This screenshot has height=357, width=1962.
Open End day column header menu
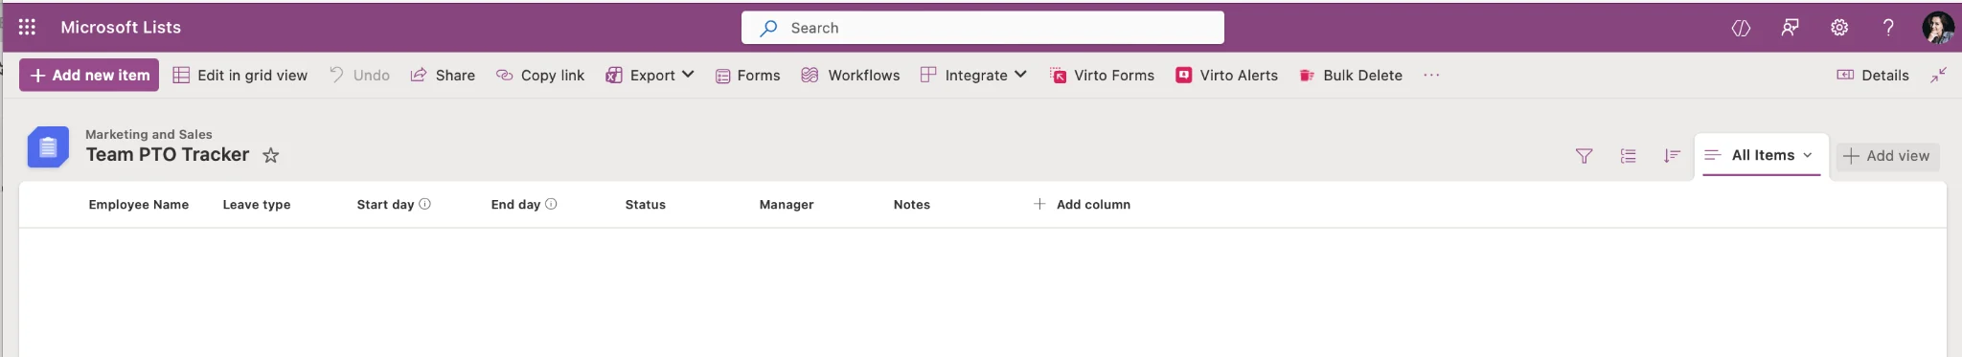(515, 204)
